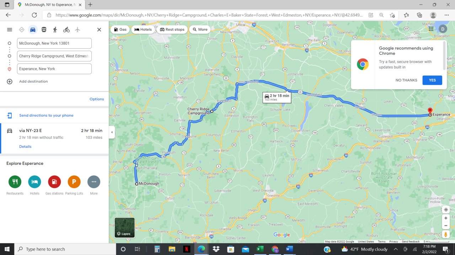Select the via NY-23 E route
Image resolution: width=455 pixels, height=255 pixels.
(x=54, y=138)
